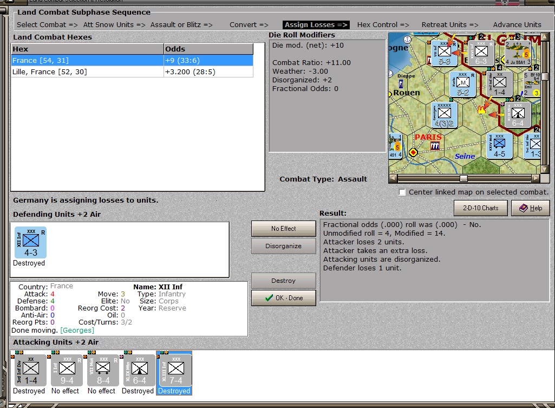The width and height of the screenshot is (555, 408).
Task: Click 'Combat Ratio: +11.00' modifier line
Action: (311, 63)
